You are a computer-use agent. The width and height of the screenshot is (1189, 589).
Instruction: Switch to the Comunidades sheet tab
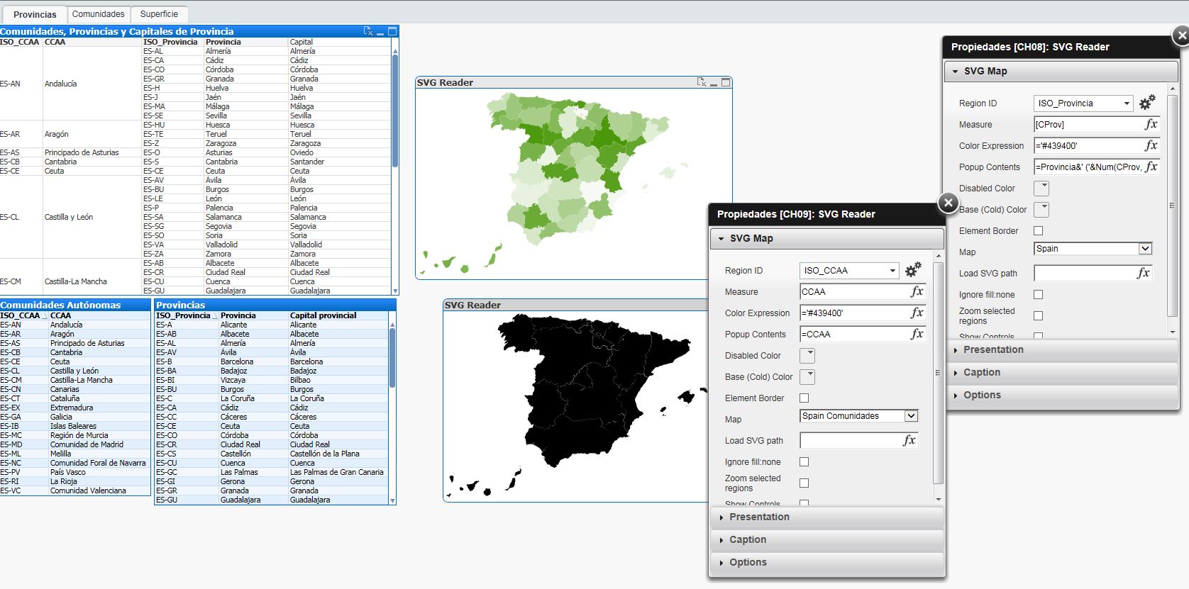click(99, 14)
